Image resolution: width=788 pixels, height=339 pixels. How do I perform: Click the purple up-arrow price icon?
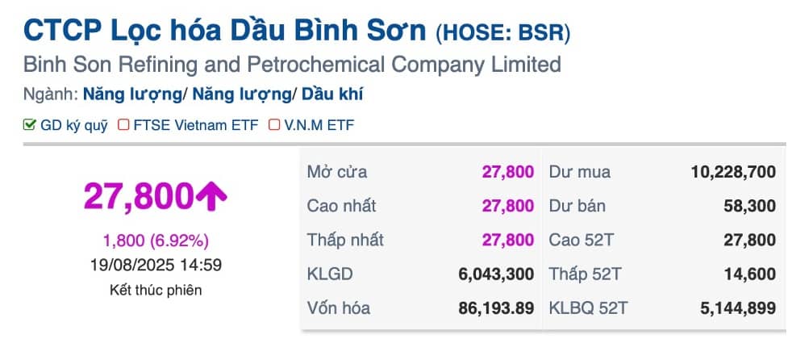pos(212,197)
